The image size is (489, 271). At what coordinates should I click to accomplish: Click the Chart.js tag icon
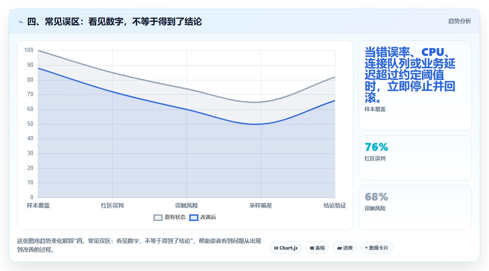pos(276,248)
